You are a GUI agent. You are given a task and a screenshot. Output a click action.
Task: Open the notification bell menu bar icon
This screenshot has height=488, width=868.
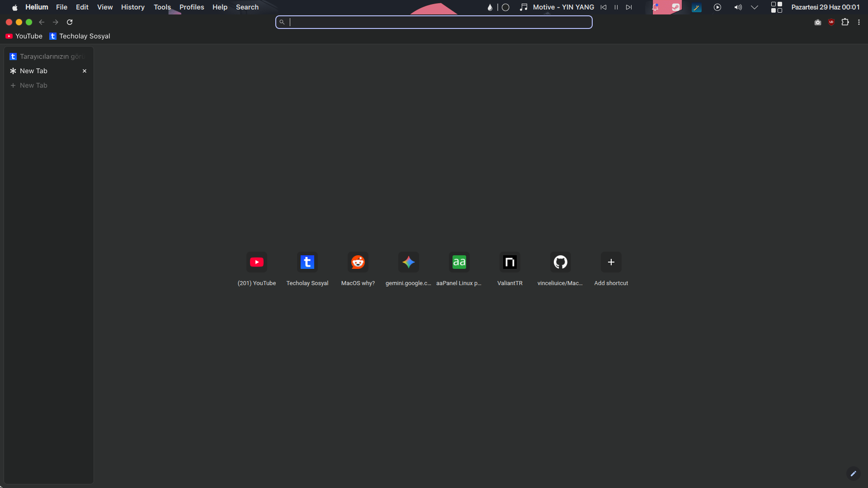(655, 7)
